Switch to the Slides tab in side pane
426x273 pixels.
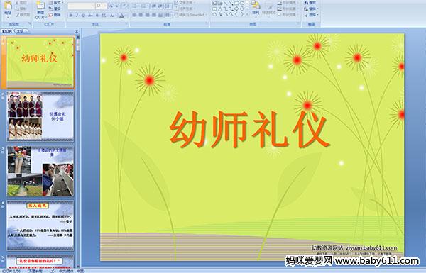pyautogui.click(x=7, y=31)
